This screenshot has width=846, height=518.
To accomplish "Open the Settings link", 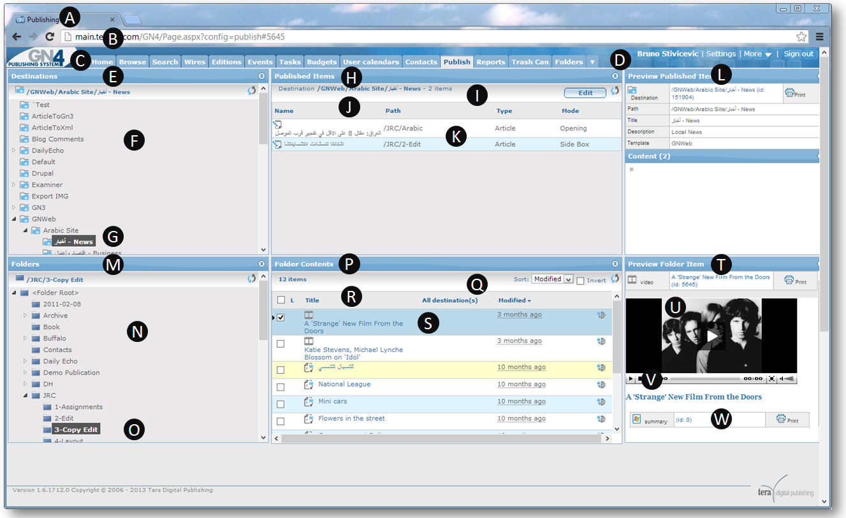I will pos(720,54).
